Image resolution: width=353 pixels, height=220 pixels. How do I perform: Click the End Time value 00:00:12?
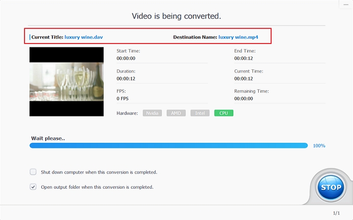tap(244, 58)
